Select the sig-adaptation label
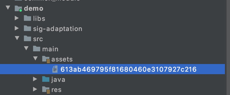 coord(57,29)
